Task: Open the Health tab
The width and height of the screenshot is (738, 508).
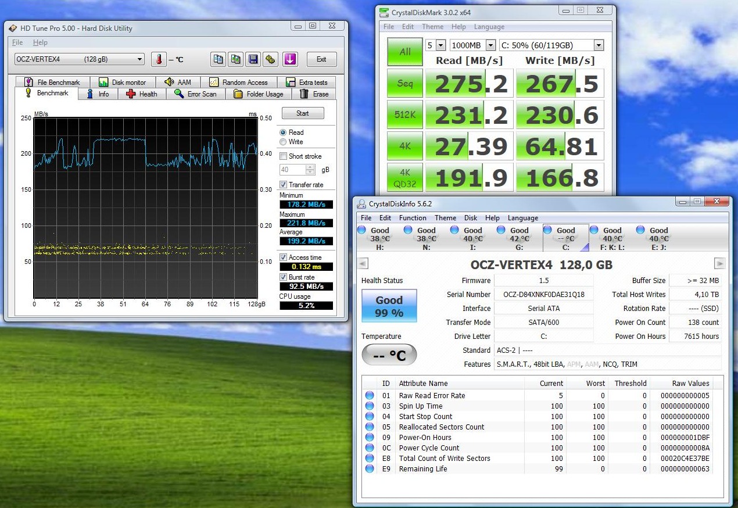Action: (142, 94)
